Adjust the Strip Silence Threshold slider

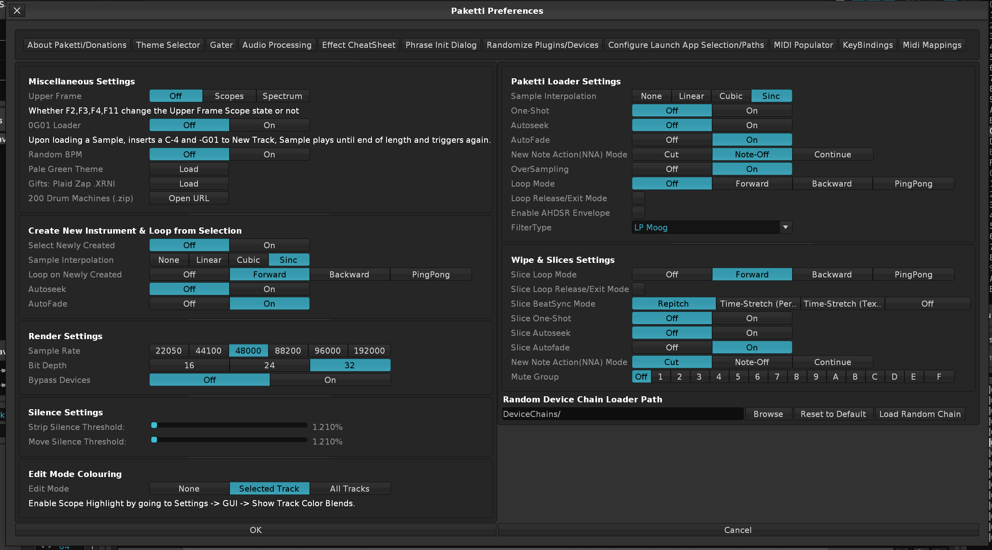(154, 425)
